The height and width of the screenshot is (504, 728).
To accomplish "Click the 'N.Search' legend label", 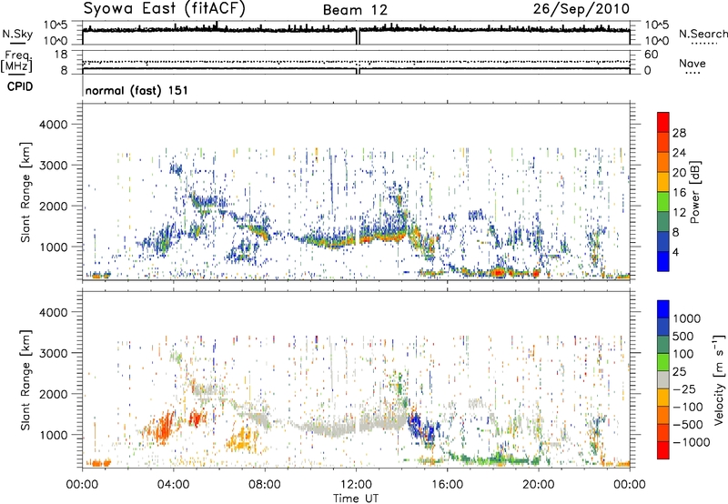I will tap(703, 34).
